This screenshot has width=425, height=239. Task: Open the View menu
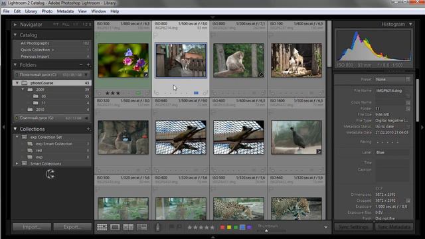82,11
